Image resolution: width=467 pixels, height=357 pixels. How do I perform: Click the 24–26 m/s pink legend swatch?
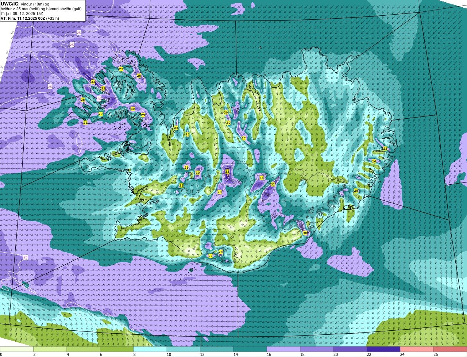(x=417, y=349)
